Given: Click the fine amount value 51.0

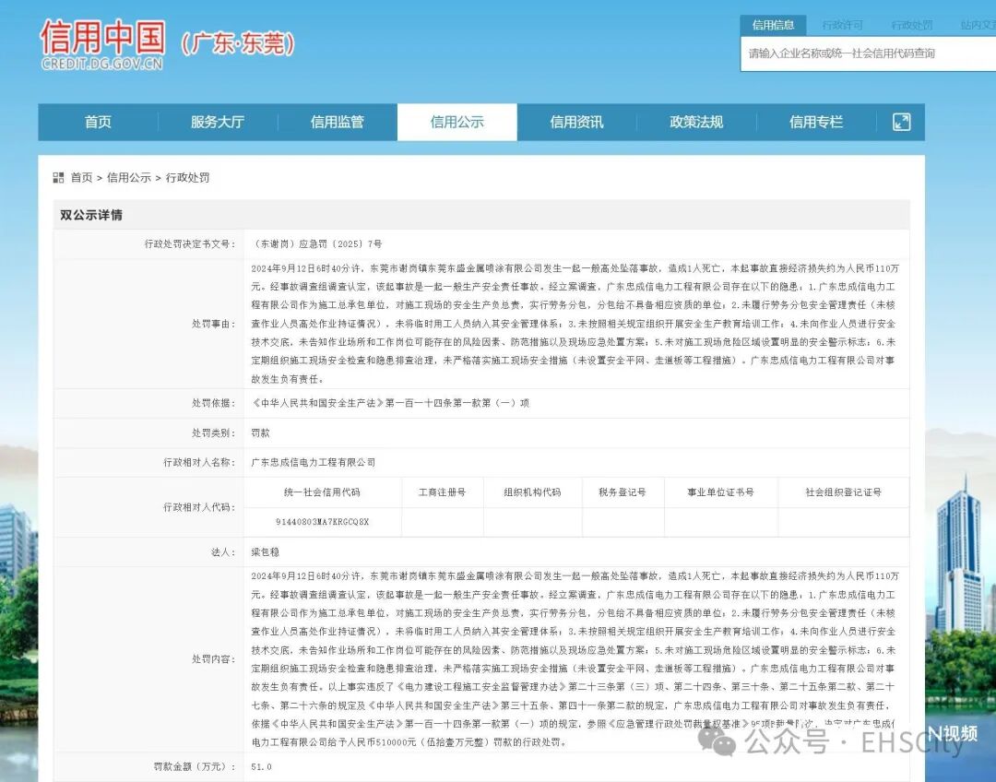Looking at the screenshot, I should coord(261,766).
